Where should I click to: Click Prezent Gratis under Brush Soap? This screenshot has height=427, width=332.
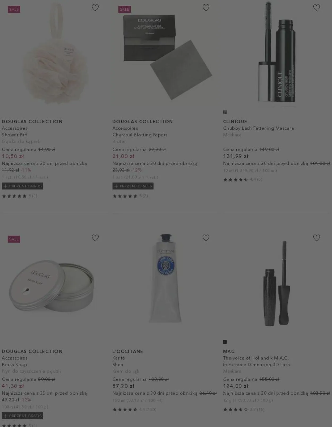(x=22, y=416)
